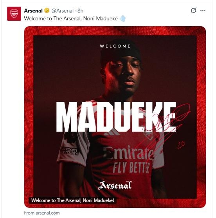Open the Grok explain post icon
This screenshot has height=218, width=216.
pos(193,10)
